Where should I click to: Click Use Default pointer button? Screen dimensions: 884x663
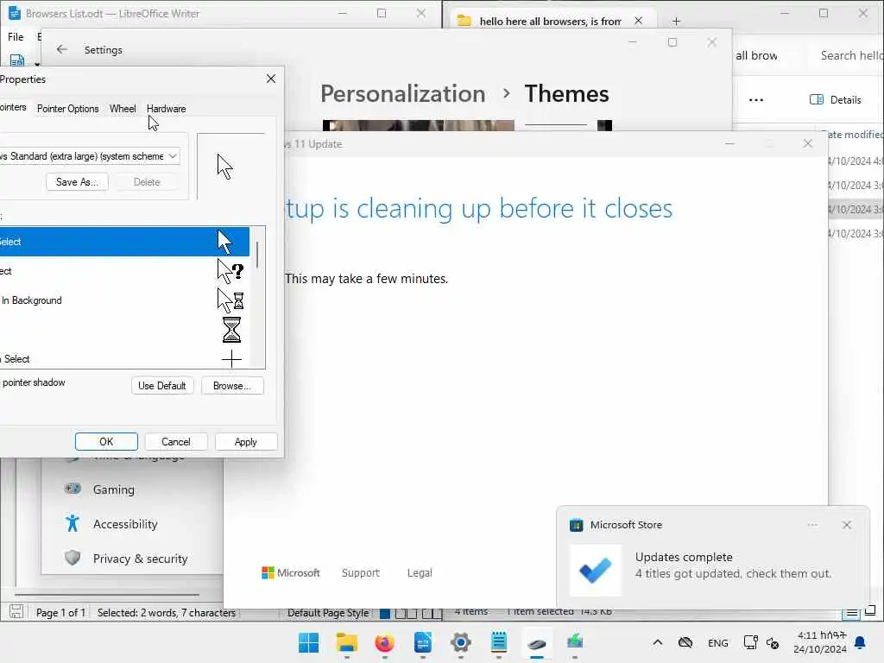161,386
